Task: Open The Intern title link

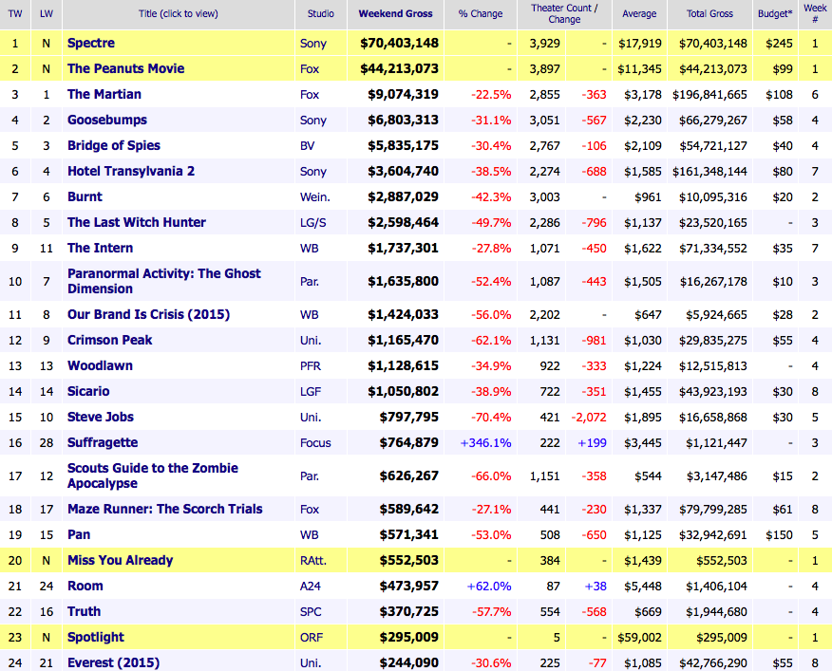Action: point(101,249)
